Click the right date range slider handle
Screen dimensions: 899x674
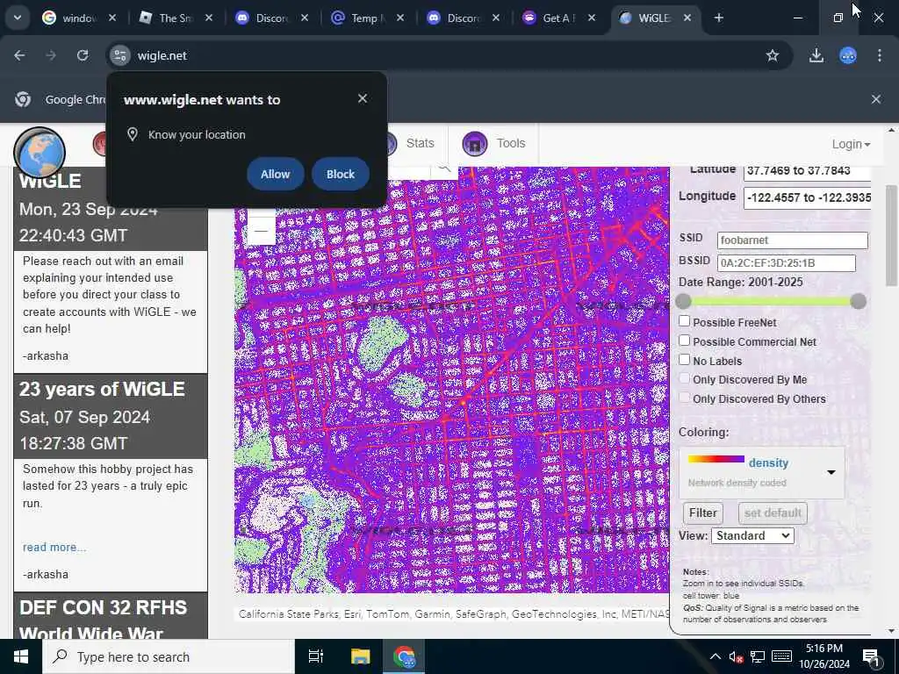859,302
